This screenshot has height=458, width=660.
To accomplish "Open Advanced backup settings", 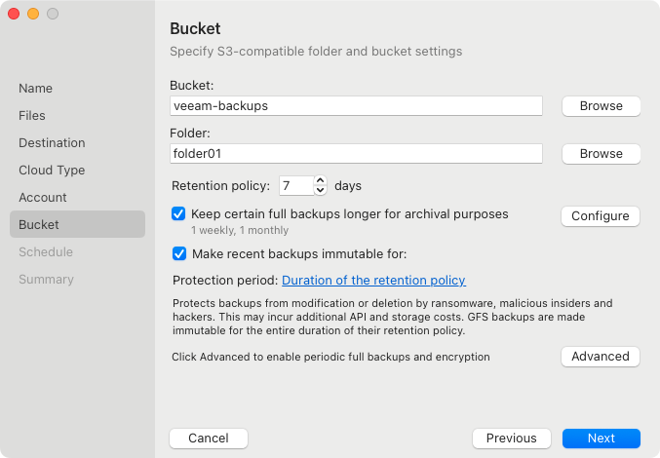I will 601,357.
